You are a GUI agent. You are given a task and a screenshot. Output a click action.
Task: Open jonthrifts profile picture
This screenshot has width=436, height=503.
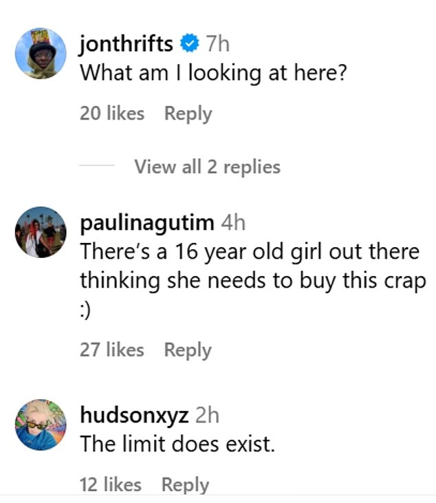pos(41,53)
